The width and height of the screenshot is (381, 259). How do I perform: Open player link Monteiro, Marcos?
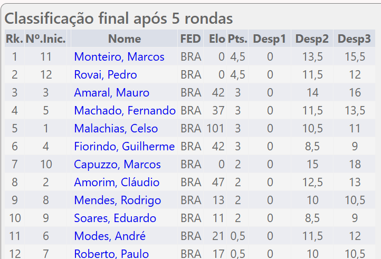(x=119, y=57)
